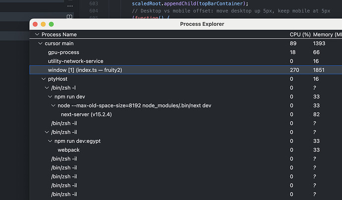Collapse the node --max-old-space-size process chevron

pyautogui.click(x=54, y=105)
